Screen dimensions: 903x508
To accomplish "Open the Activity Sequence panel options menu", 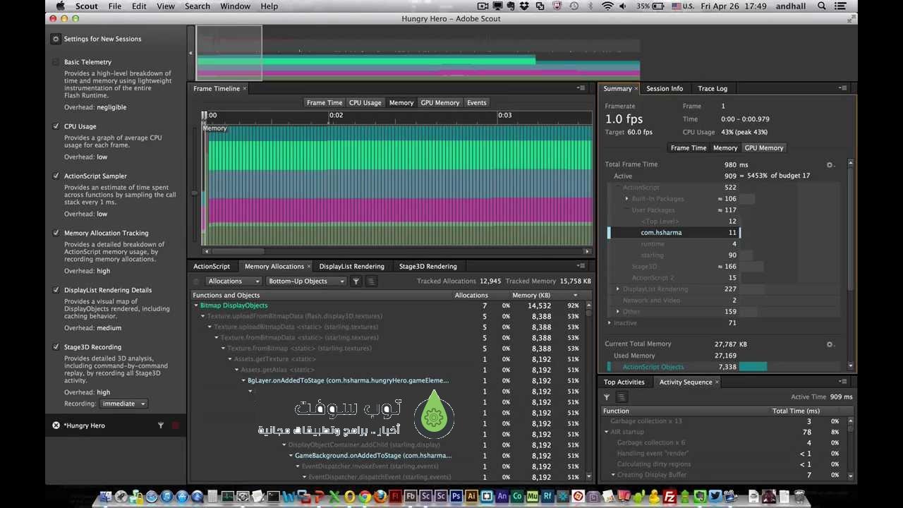I will coord(843,382).
